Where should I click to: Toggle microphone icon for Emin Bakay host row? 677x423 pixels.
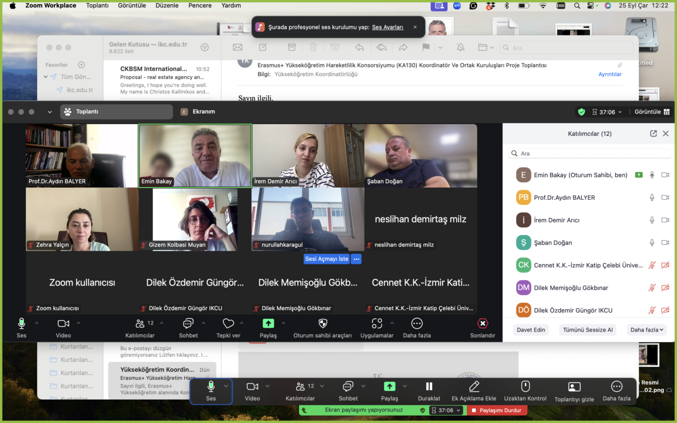click(x=652, y=175)
